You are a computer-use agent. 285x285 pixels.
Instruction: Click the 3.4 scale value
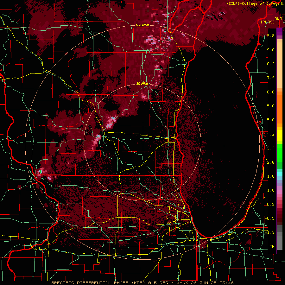[271, 148]
